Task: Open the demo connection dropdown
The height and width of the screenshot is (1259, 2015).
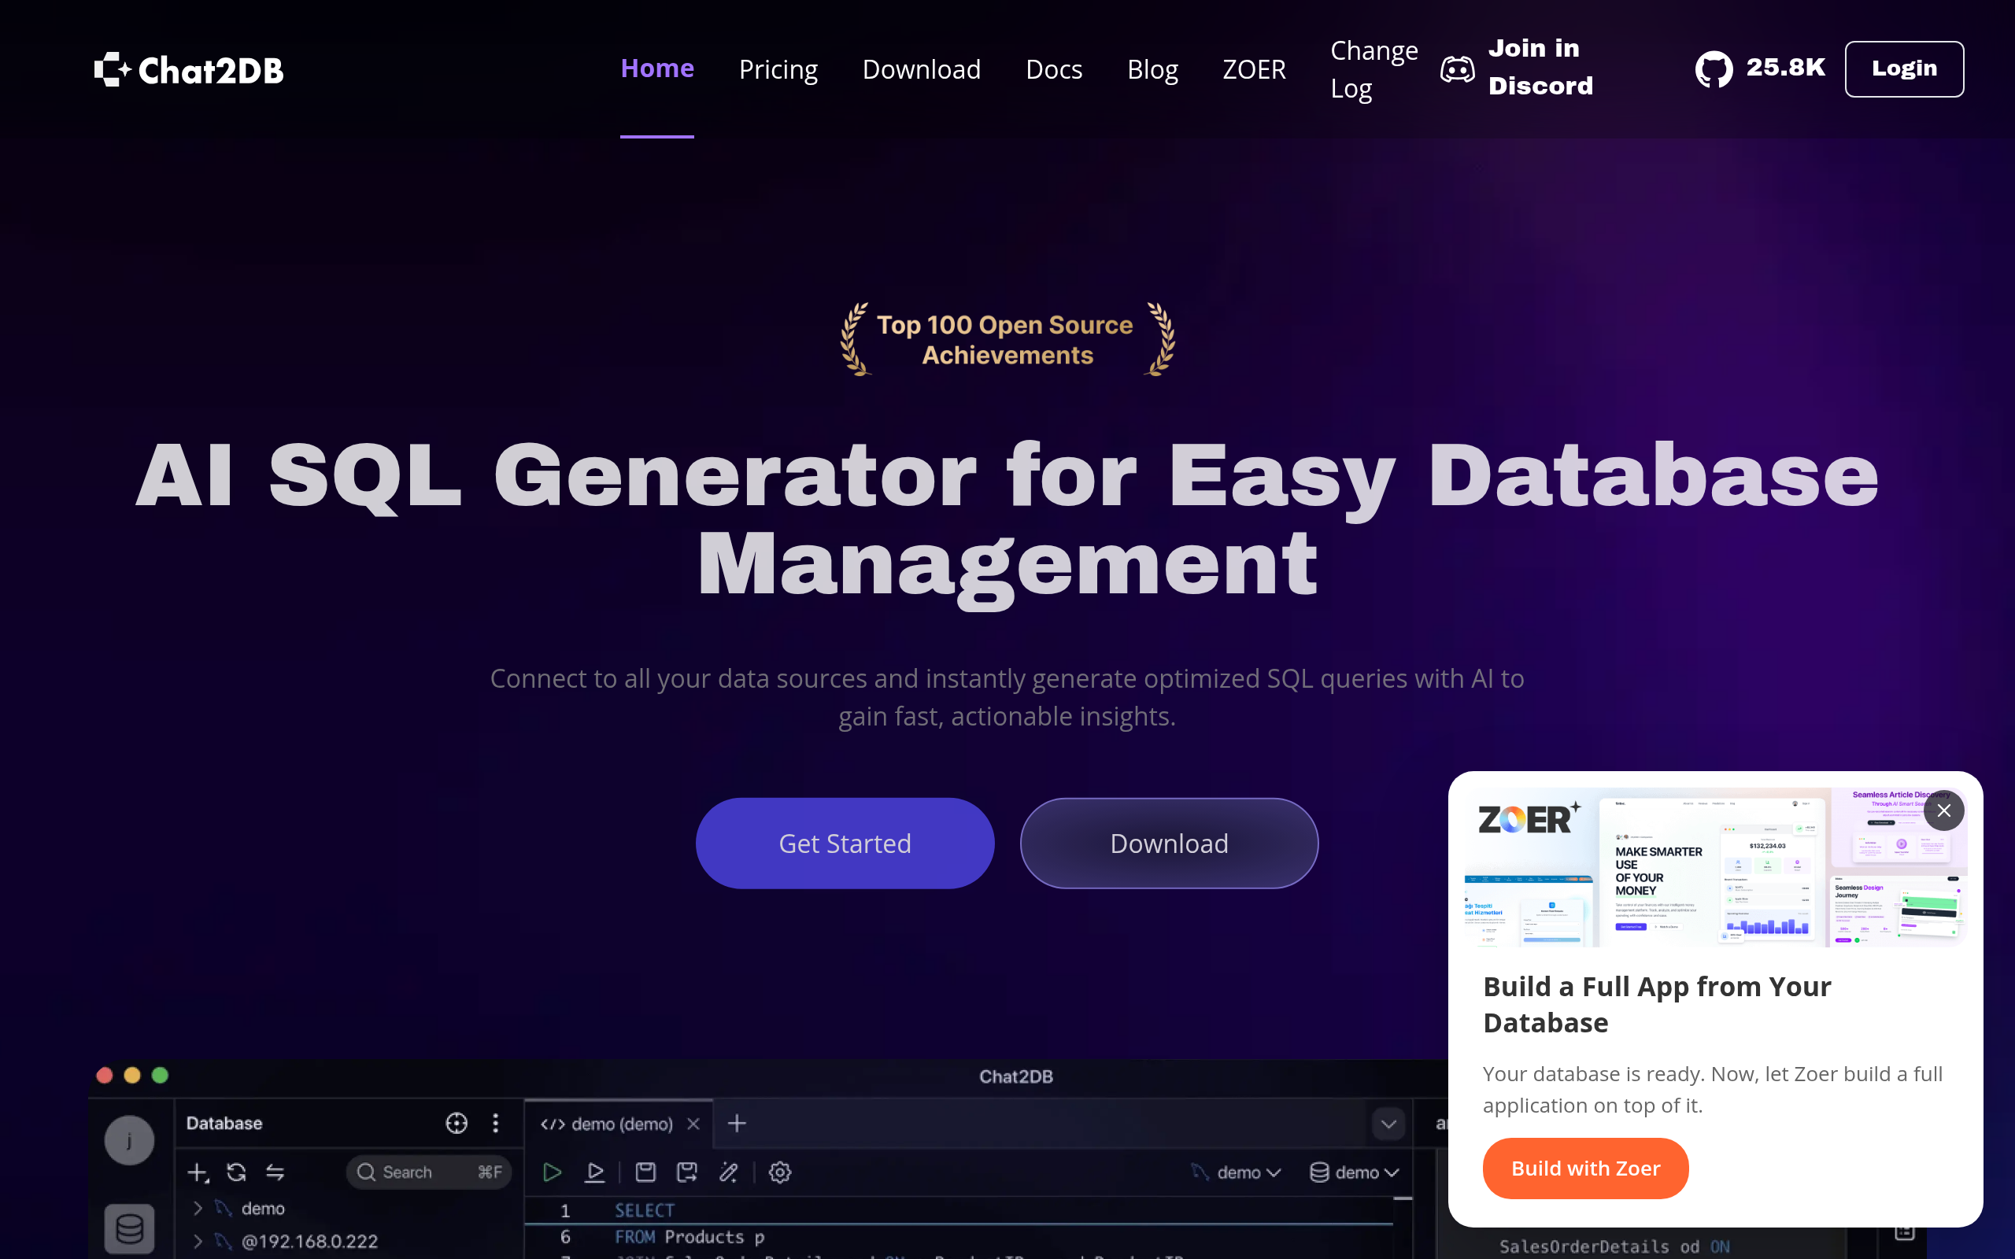Action: 1236,1172
